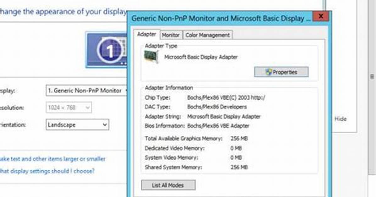
Task: Click the display adapter card icon
Action: (151, 57)
